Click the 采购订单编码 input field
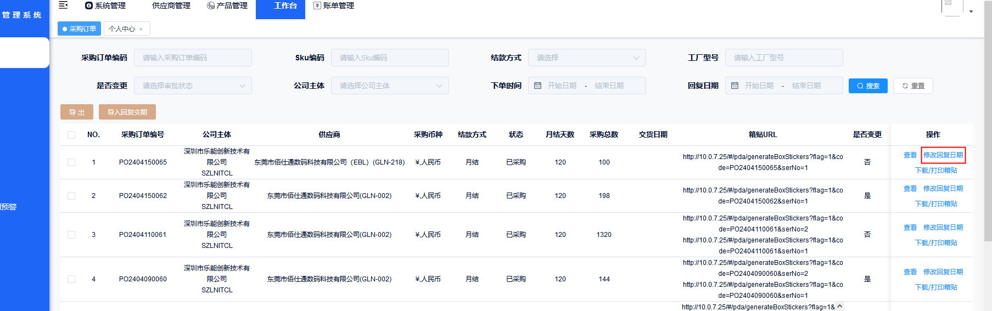This screenshot has width=992, height=311. click(193, 58)
